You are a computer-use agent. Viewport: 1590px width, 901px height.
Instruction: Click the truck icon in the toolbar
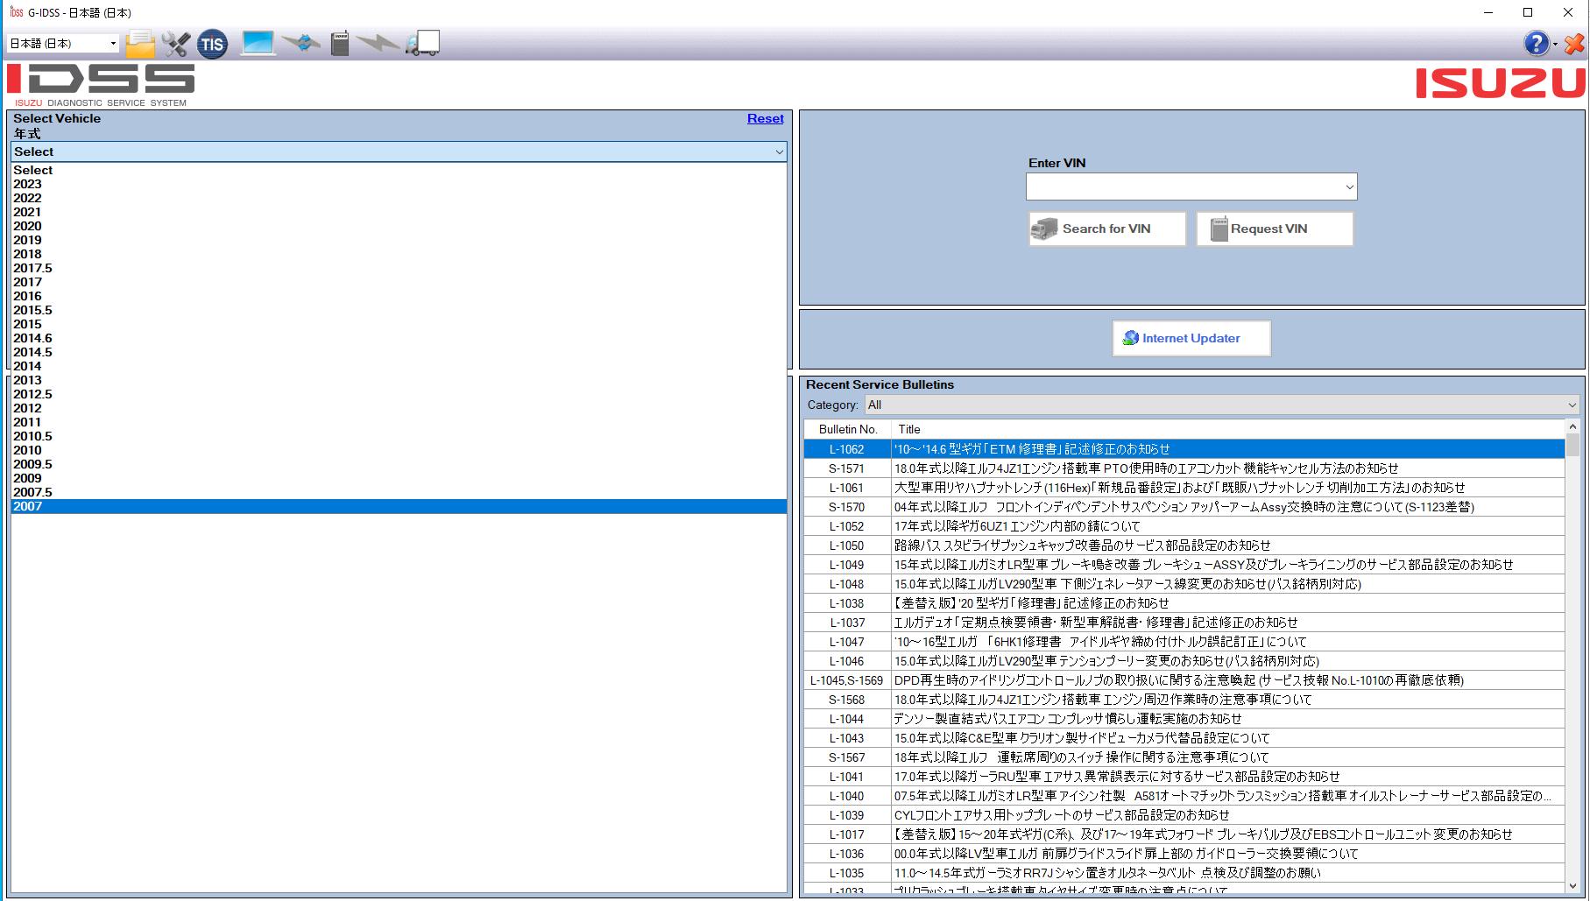point(422,43)
